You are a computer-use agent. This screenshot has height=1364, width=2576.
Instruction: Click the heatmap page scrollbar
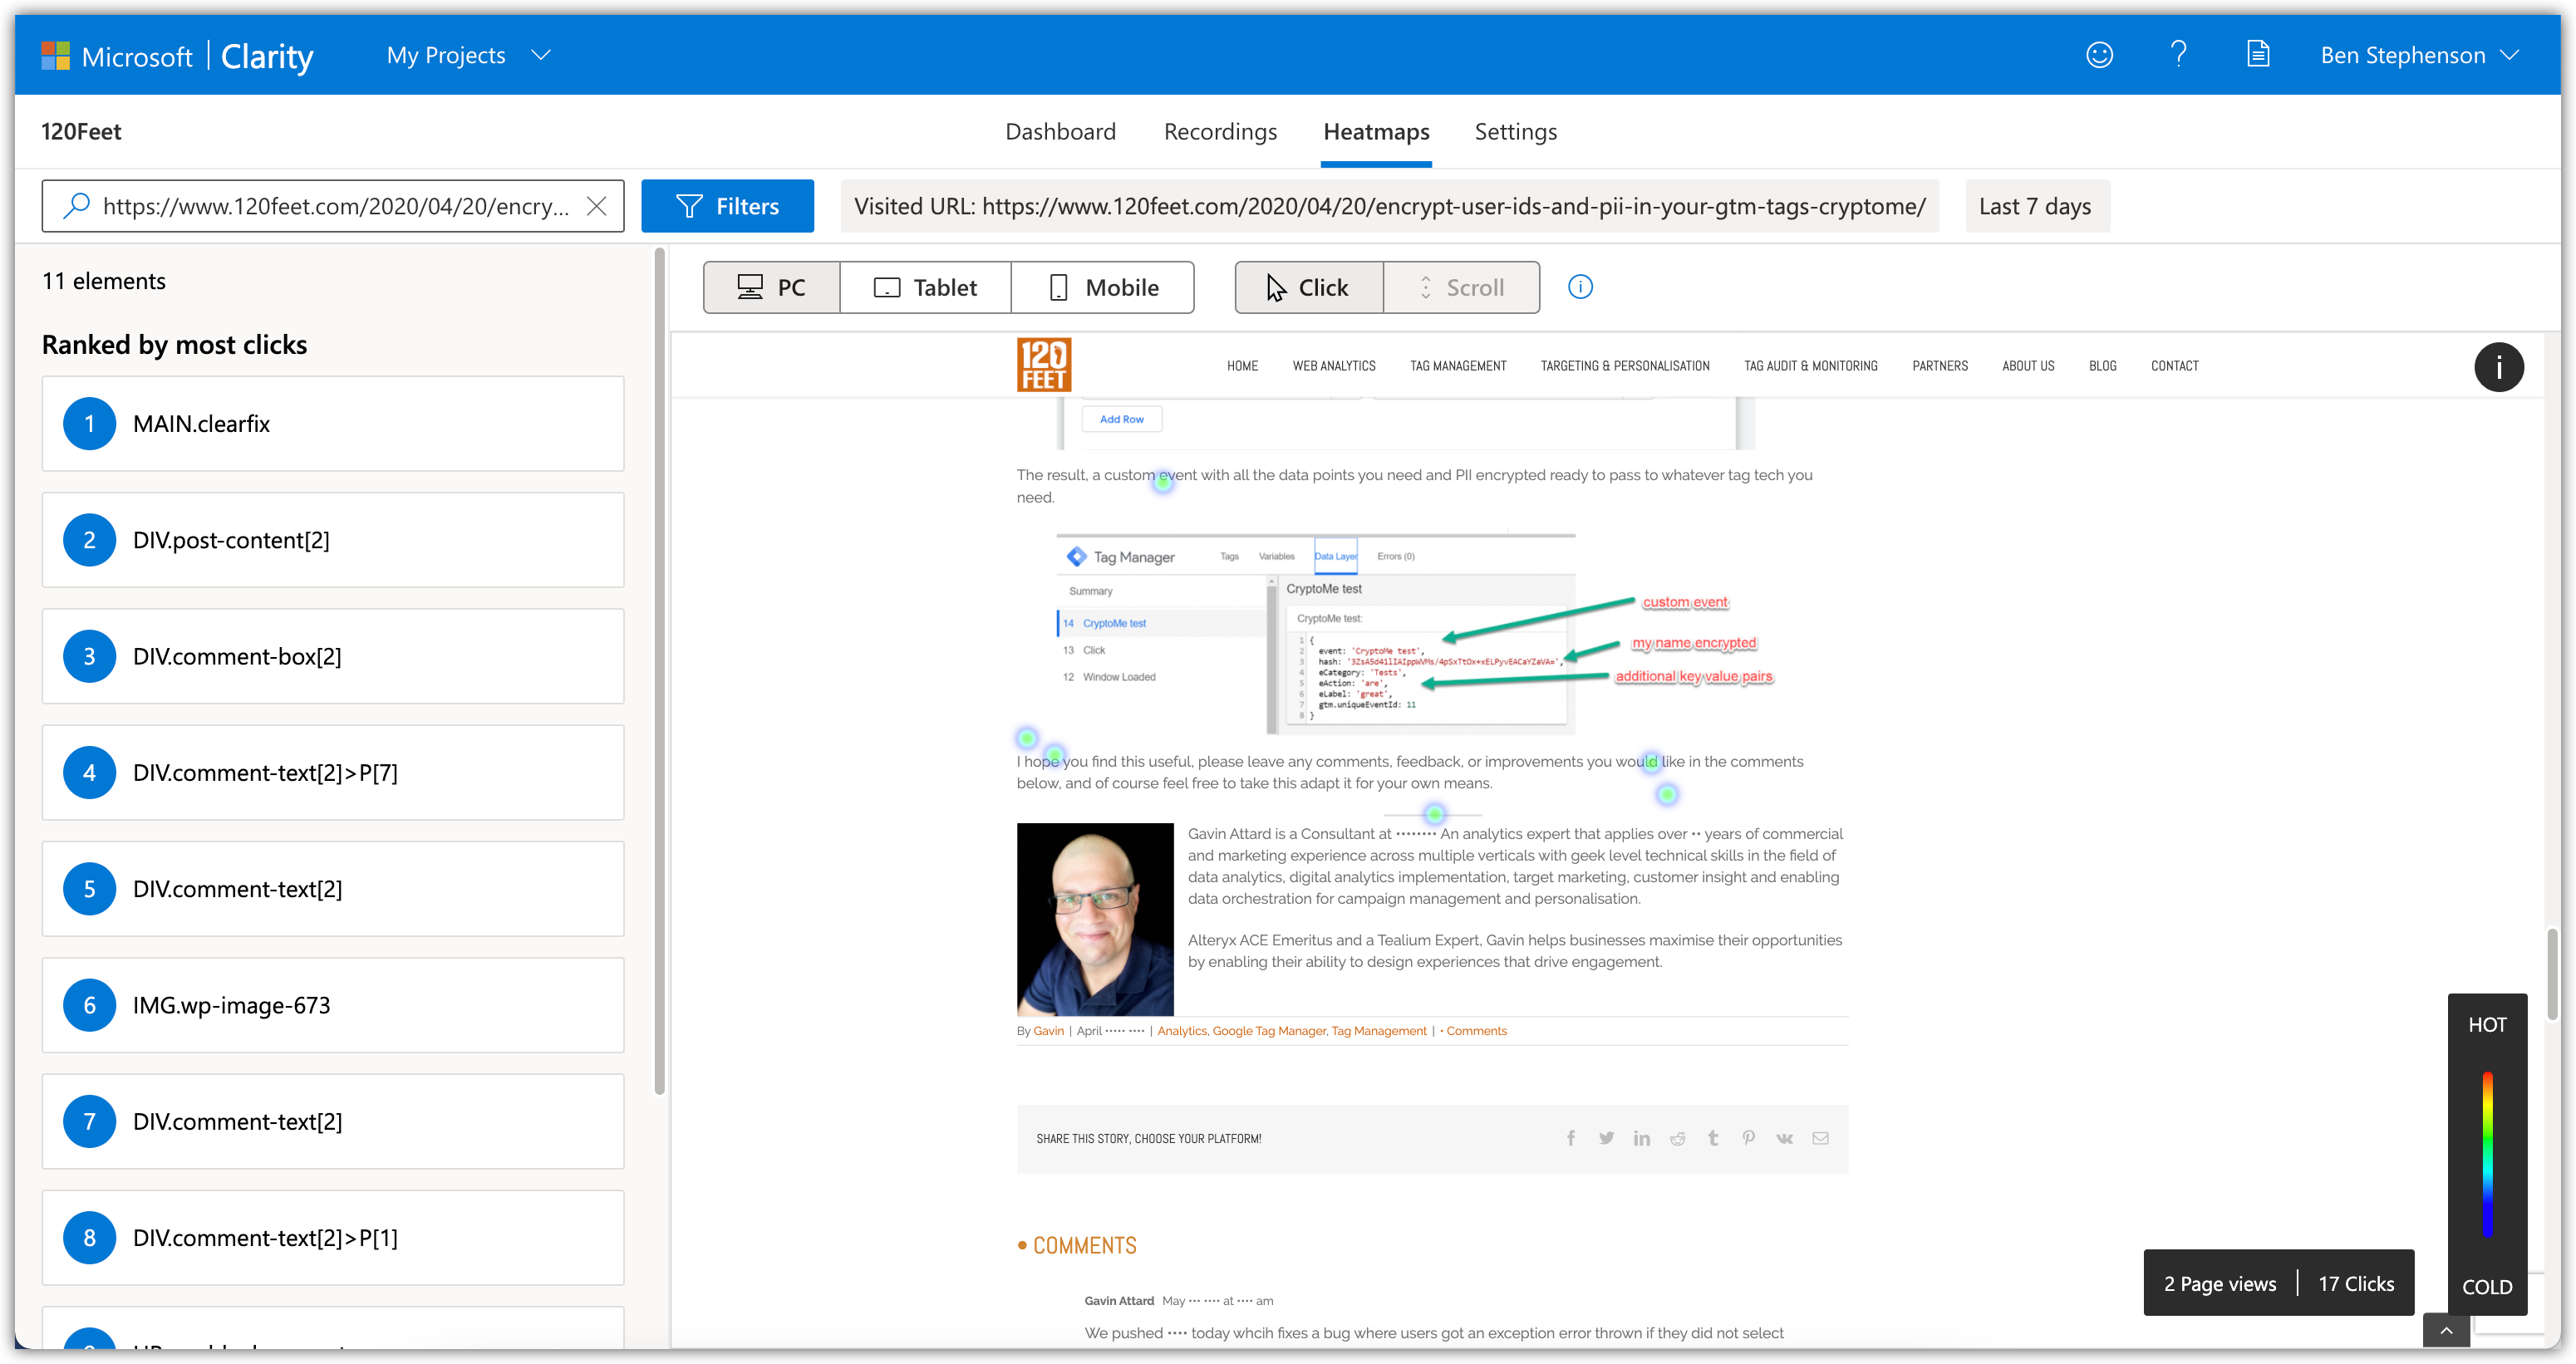click(x=2552, y=975)
